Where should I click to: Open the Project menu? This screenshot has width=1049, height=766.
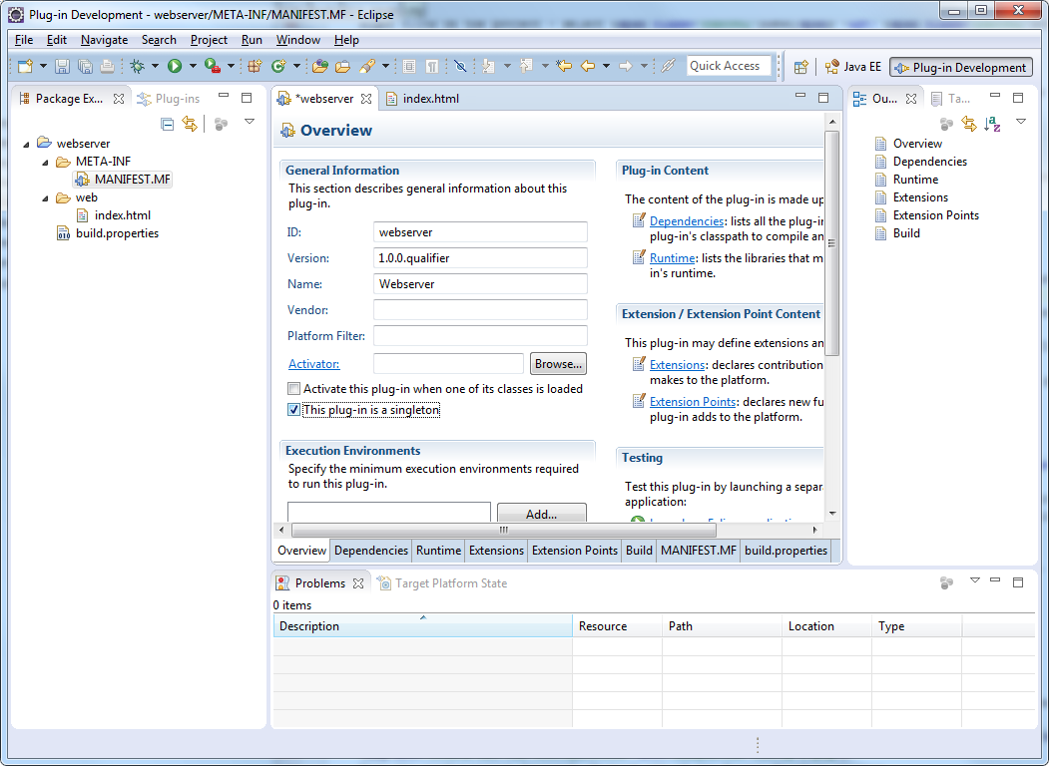(x=209, y=40)
